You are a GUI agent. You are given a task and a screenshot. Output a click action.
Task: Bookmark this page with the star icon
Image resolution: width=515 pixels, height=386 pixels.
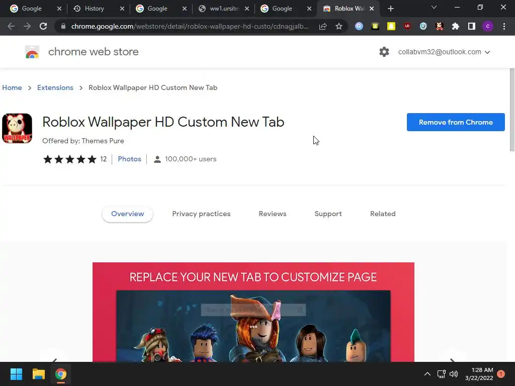(x=339, y=26)
